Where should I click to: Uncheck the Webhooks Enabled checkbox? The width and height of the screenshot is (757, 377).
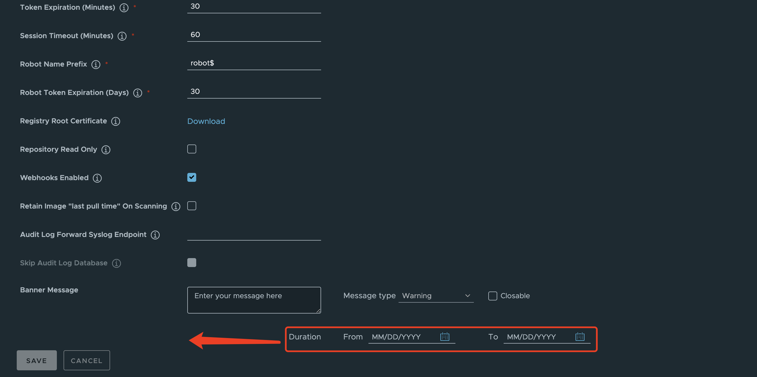(x=191, y=177)
